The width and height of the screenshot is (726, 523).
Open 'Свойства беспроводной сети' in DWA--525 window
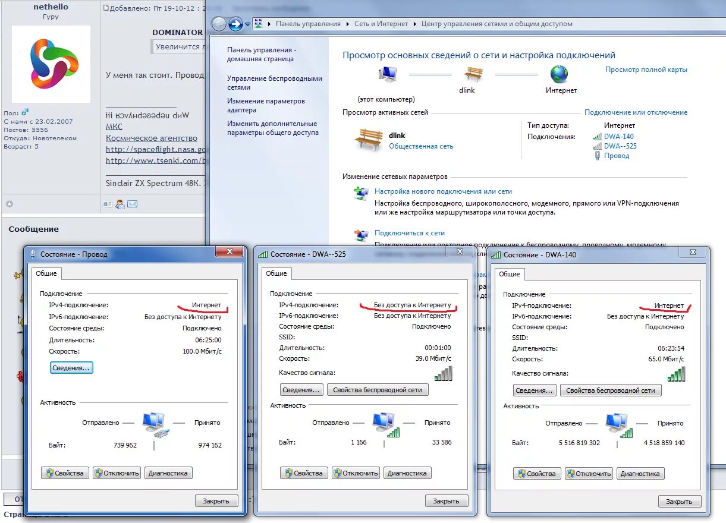(378, 390)
